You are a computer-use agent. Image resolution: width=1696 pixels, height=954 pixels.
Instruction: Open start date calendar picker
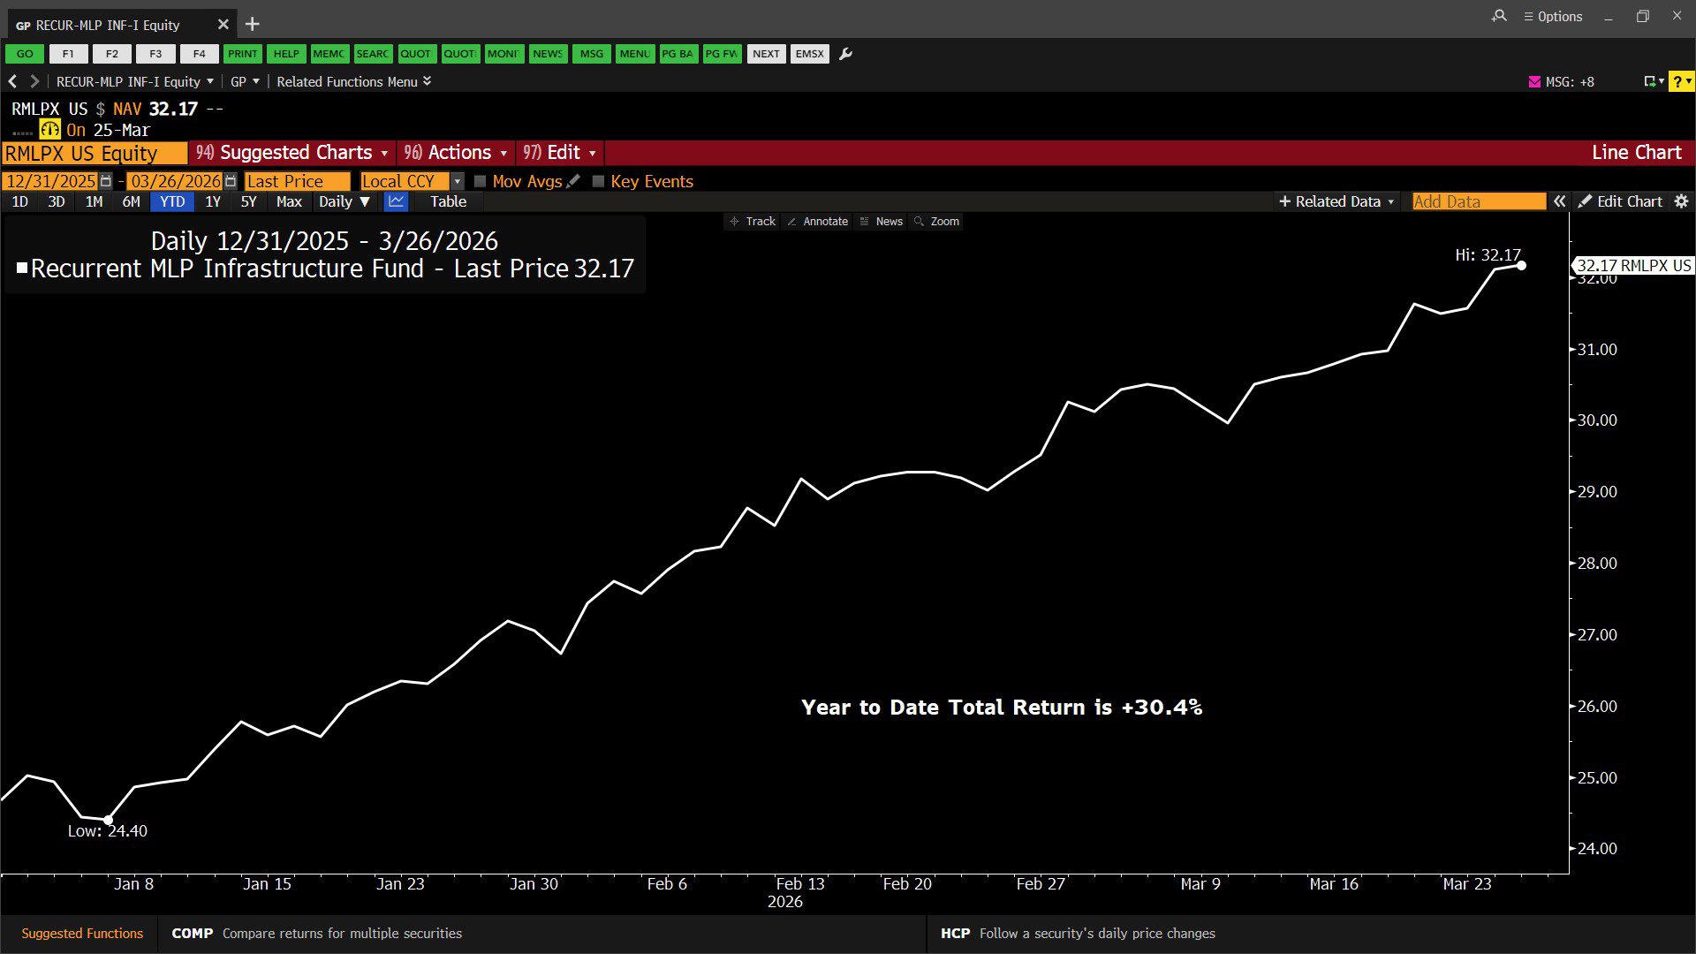click(x=106, y=181)
